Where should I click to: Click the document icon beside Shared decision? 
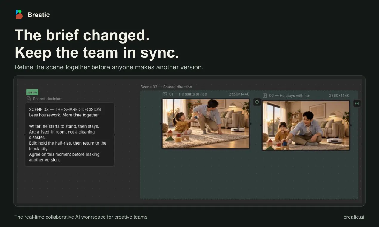[x=29, y=99]
